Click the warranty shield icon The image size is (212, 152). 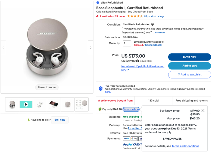click(x=101, y=88)
